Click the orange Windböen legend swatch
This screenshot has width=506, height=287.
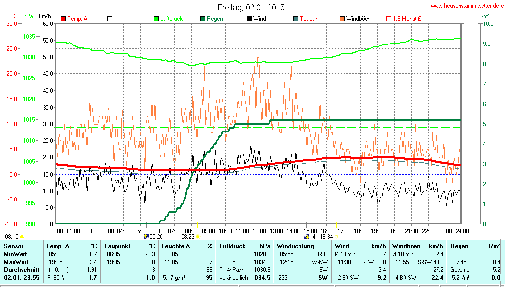tap(342, 19)
